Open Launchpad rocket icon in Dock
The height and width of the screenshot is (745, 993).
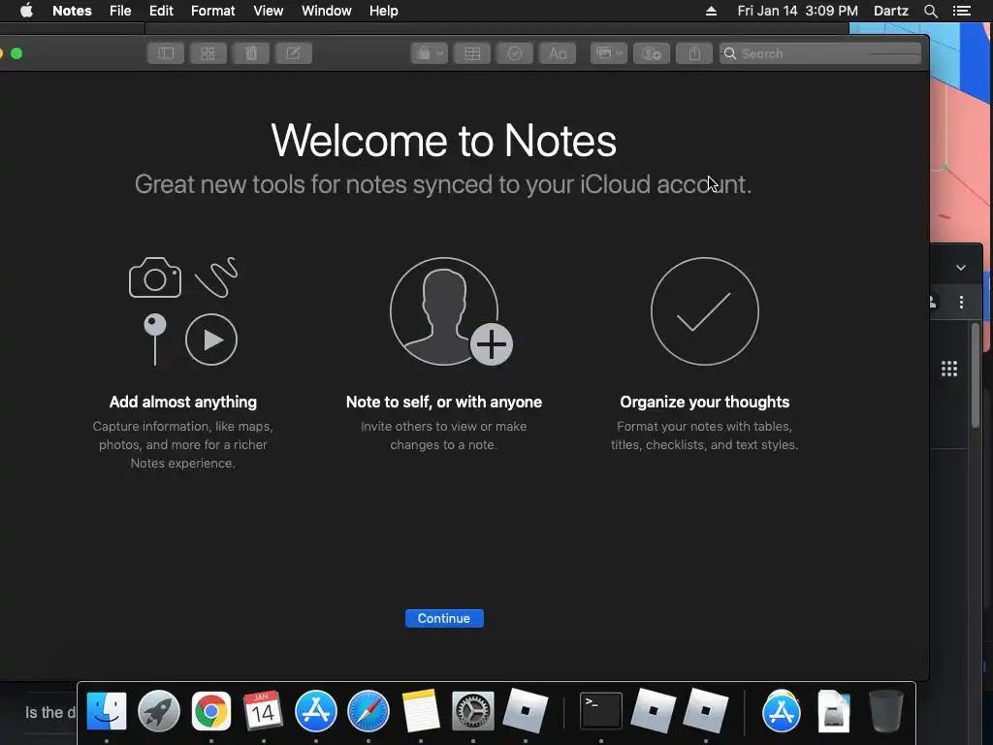click(159, 711)
